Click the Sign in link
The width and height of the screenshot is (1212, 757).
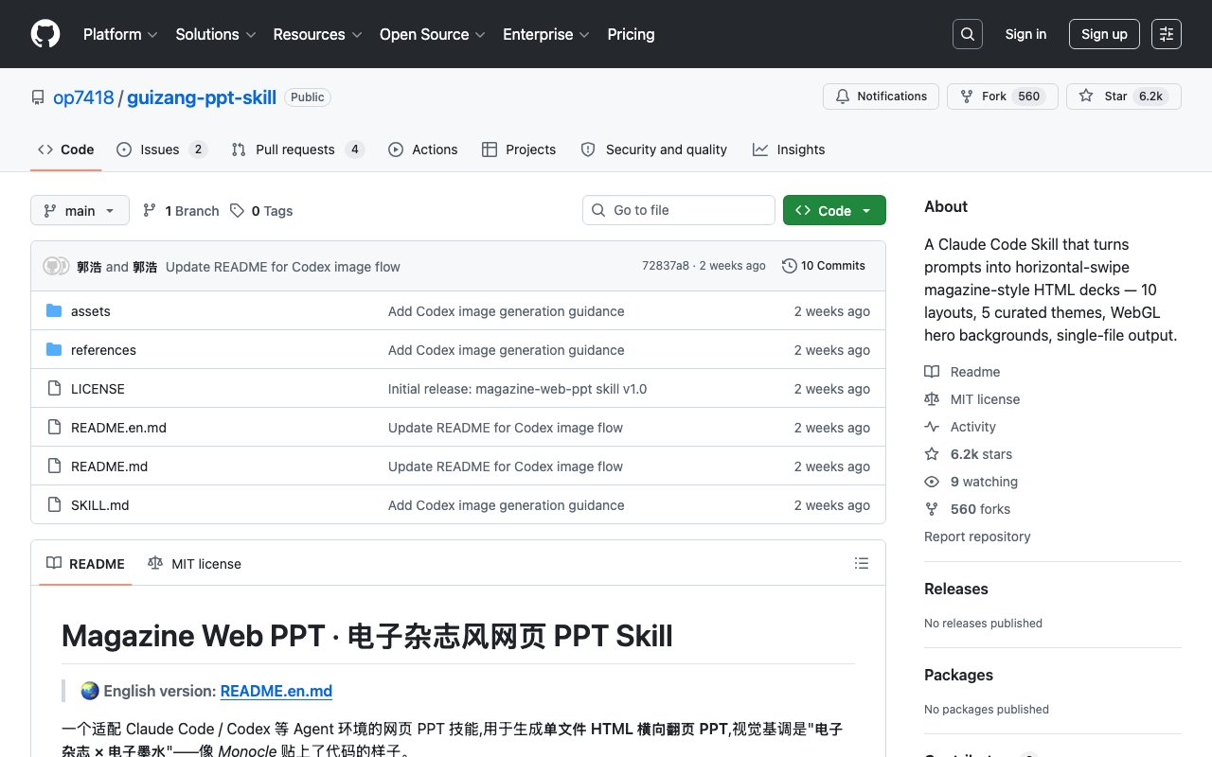[x=1025, y=34]
